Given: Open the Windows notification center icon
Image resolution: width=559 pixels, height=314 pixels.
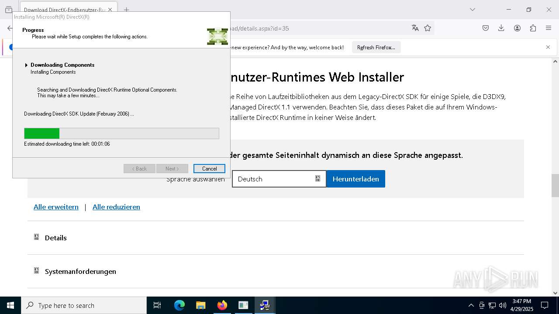Looking at the screenshot, I should click(x=545, y=305).
